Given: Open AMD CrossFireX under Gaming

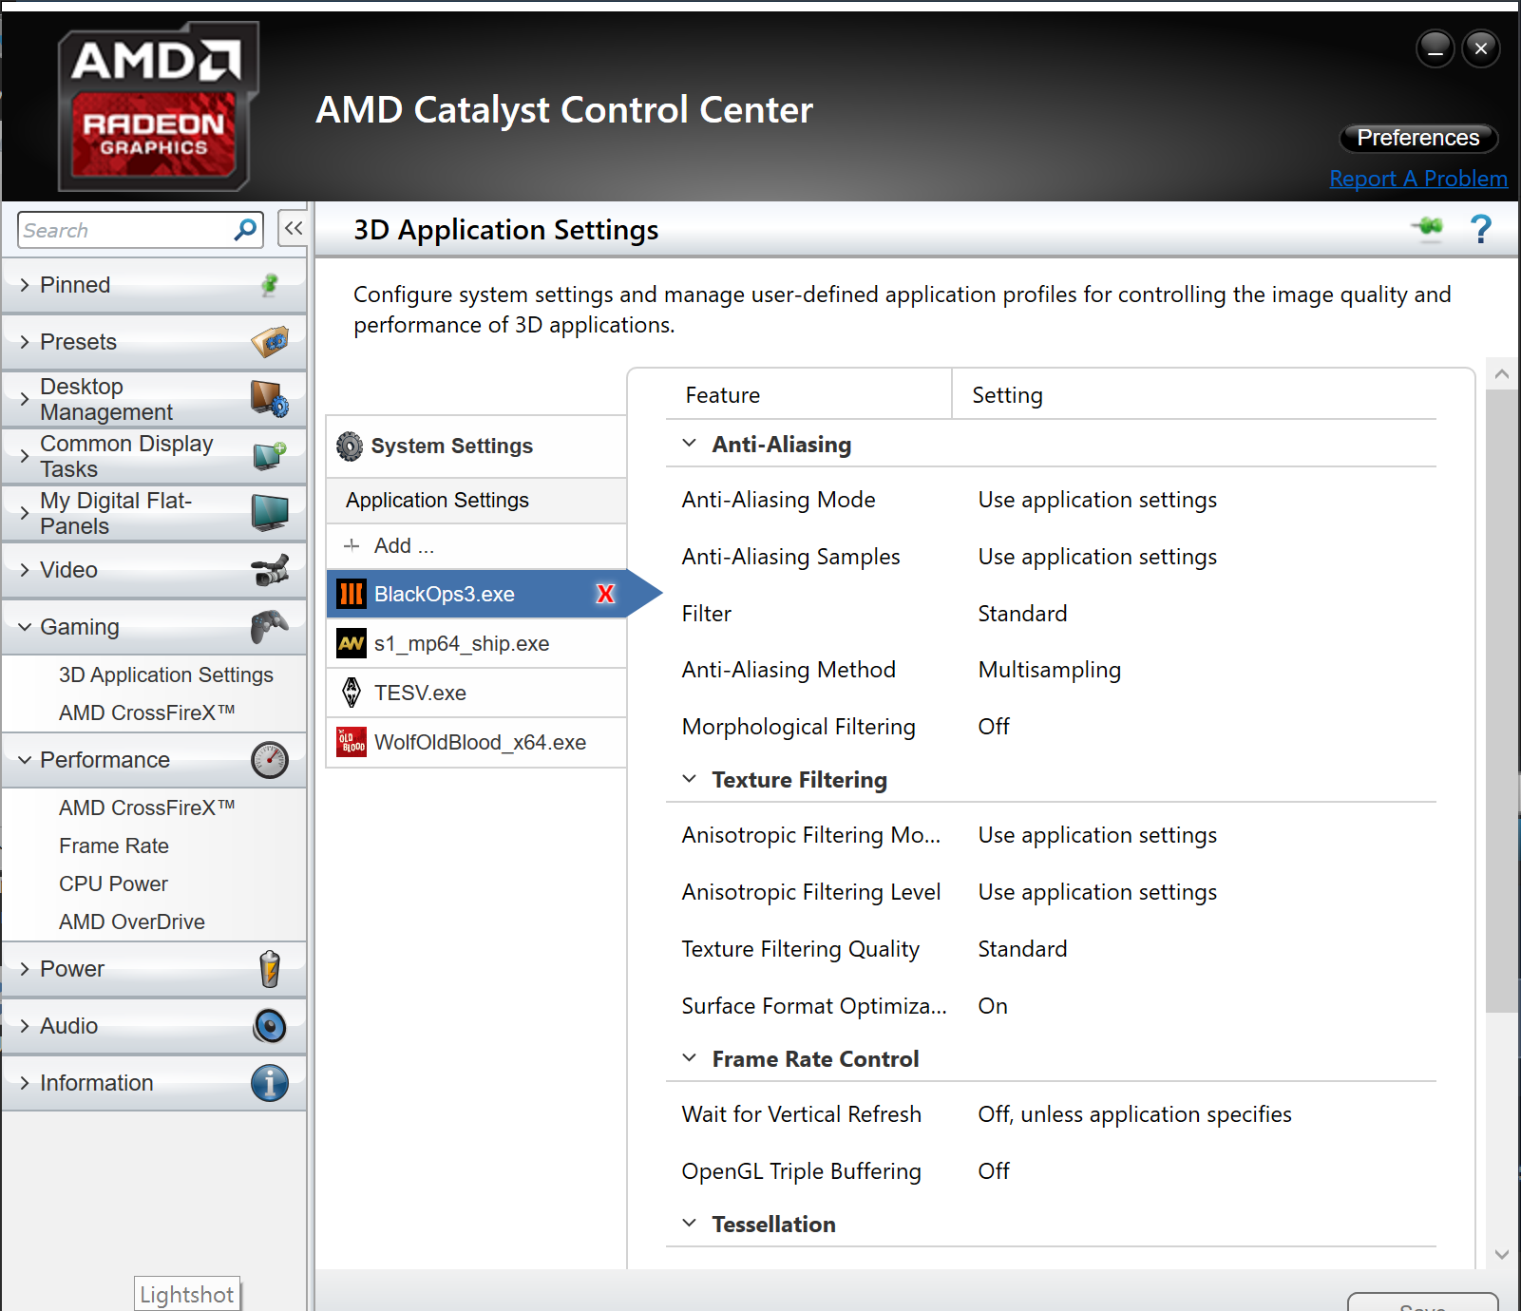Looking at the screenshot, I should coord(146,712).
